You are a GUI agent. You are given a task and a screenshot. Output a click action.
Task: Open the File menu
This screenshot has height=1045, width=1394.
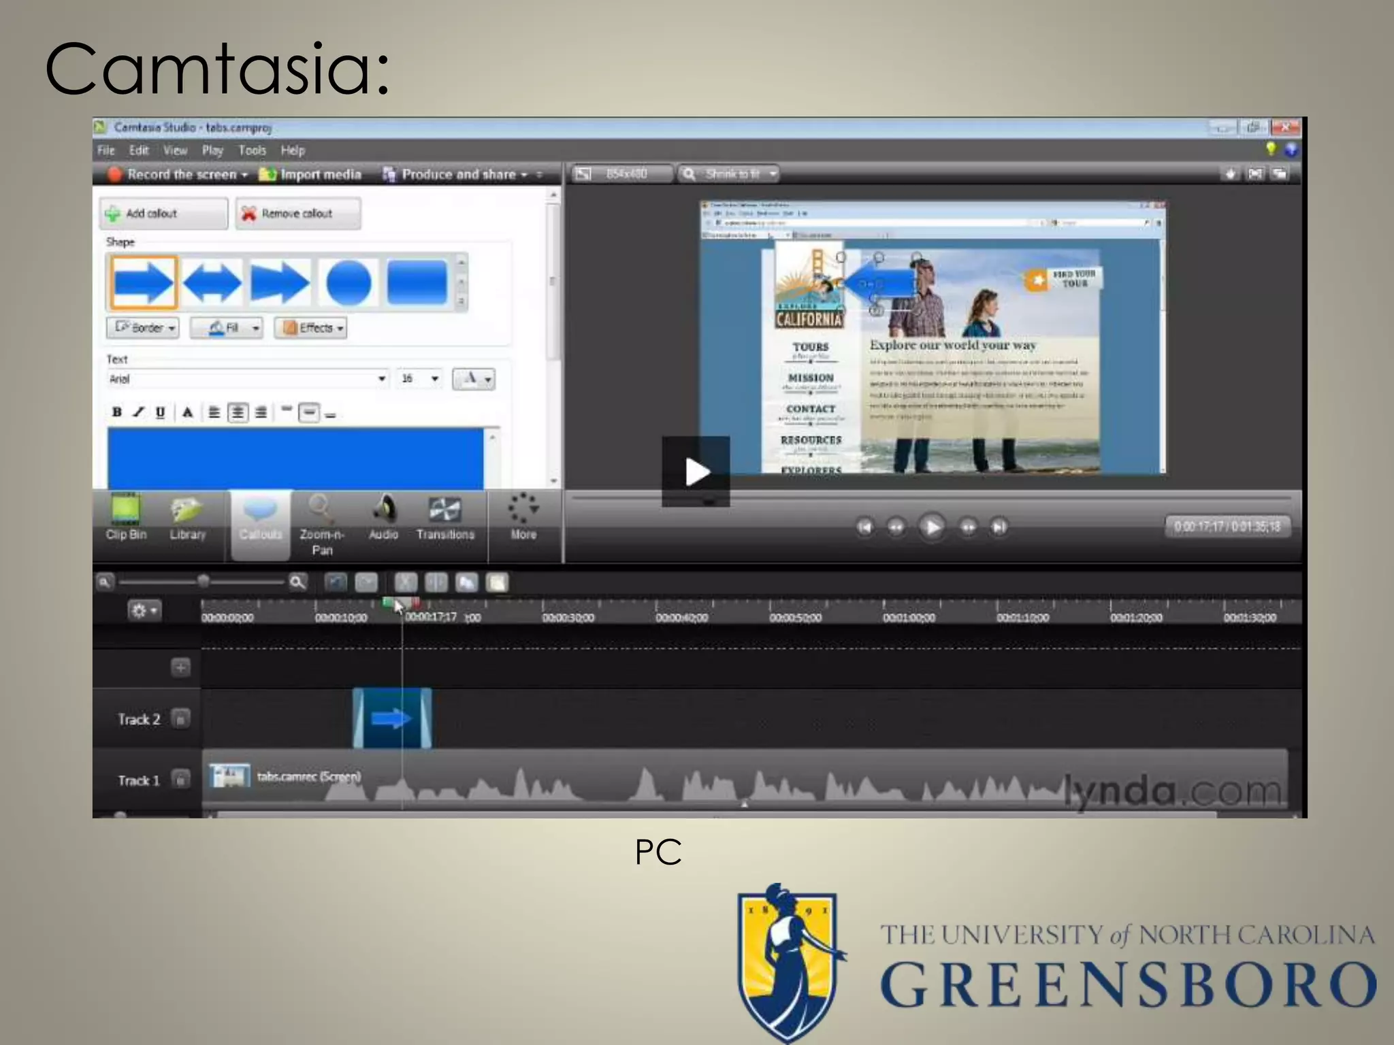tap(106, 150)
